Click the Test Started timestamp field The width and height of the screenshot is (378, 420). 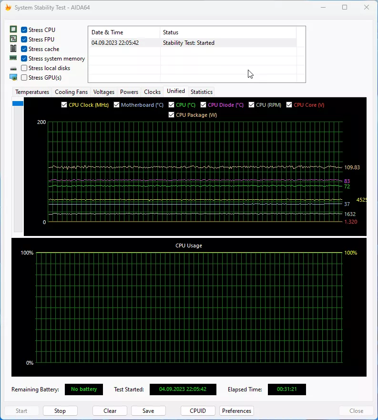click(183, 389)
